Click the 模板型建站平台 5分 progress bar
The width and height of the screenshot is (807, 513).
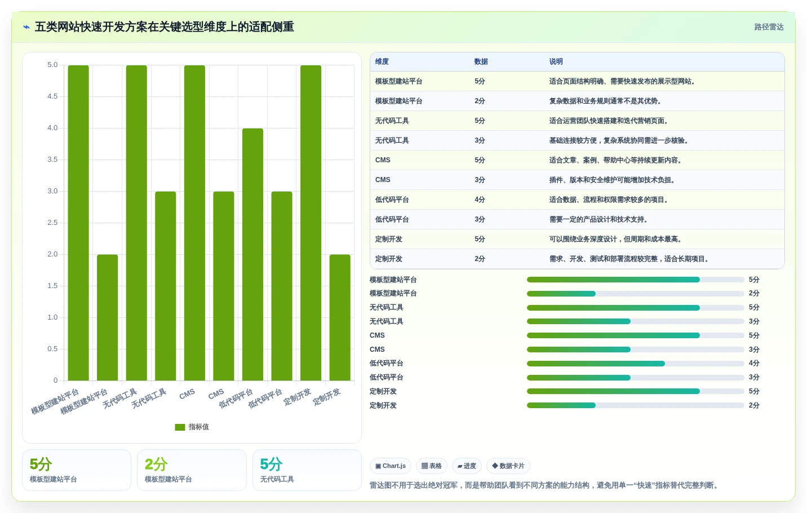point(636,280)
